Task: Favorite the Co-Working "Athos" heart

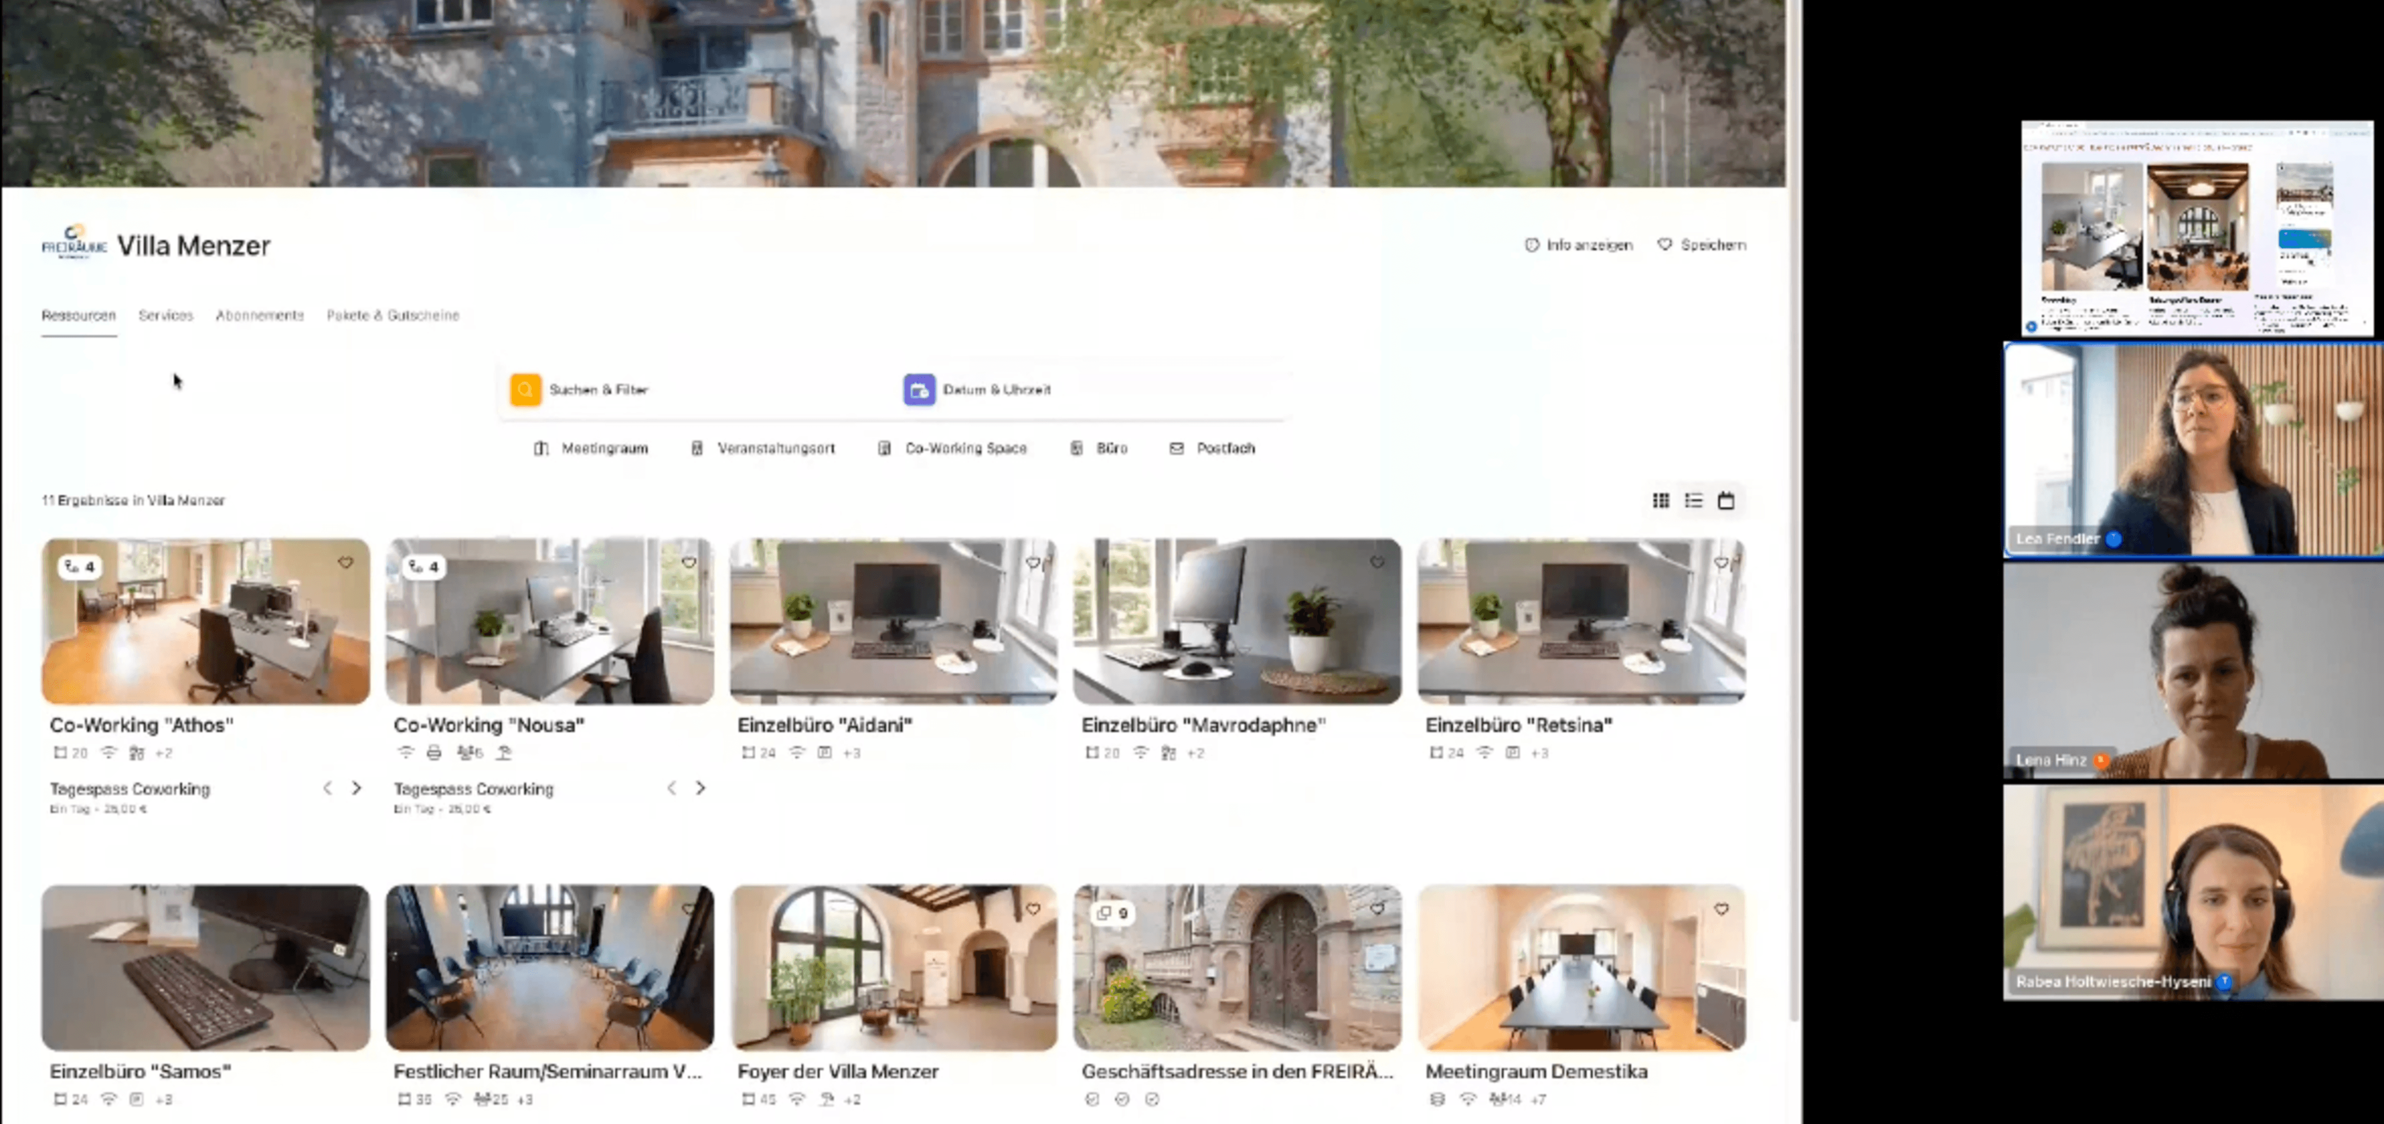Action: pyautogui.click(x=345, y=563)
